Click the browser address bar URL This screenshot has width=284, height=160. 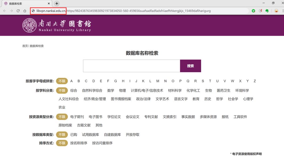139,11
